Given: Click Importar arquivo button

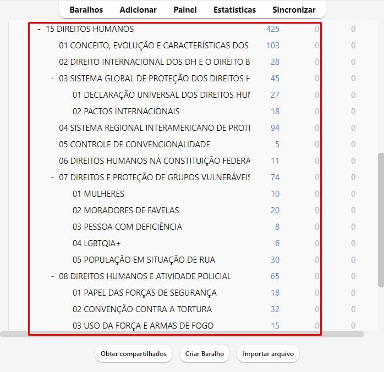Looking at the screenshot, I should [x=268, y=354].
